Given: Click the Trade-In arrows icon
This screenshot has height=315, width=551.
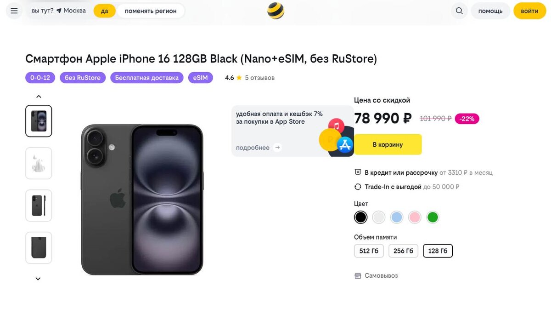Looking at the screenshot, I should click(x=358, y=187).
